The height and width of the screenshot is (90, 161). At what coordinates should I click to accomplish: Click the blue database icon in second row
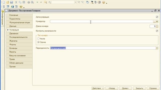[12, 7]
